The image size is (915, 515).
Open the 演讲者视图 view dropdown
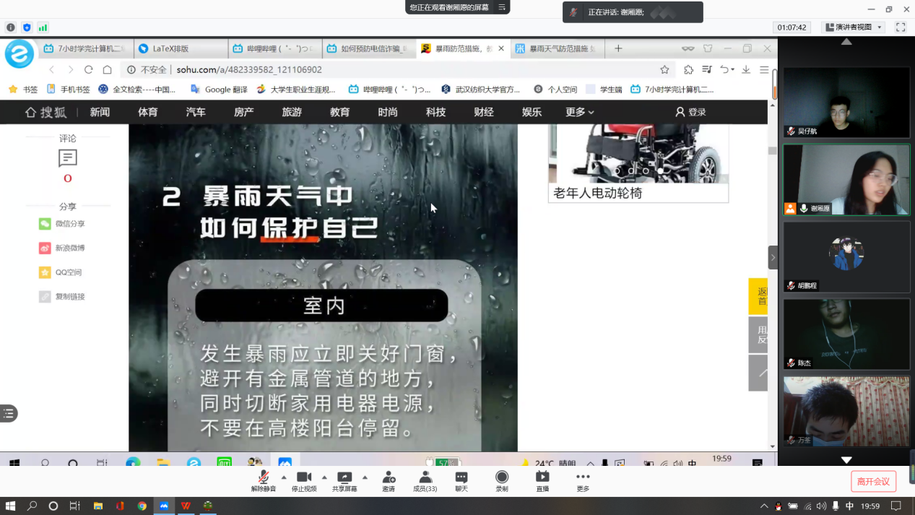point(854,27)
